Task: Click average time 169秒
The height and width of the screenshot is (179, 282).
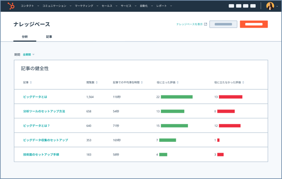Action: tap(117, 140)
